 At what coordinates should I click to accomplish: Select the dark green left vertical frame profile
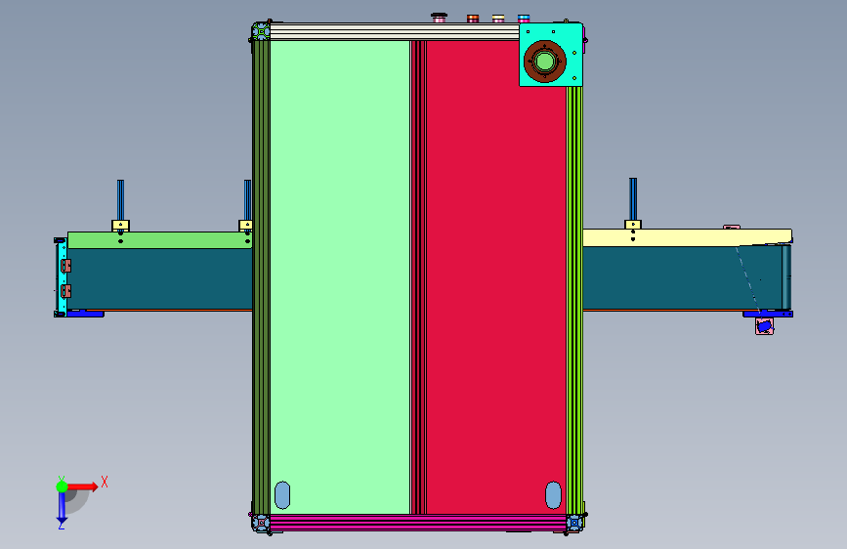click(262, 276)
